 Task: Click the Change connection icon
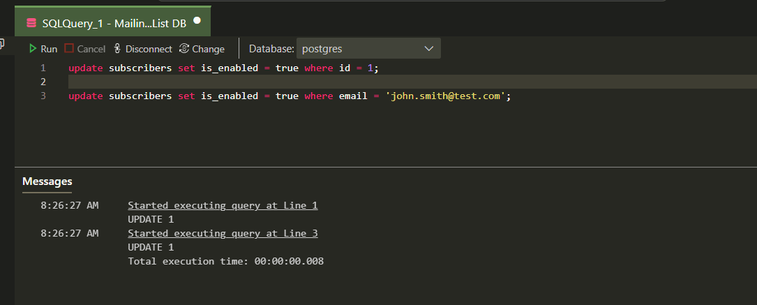(184, 49)
